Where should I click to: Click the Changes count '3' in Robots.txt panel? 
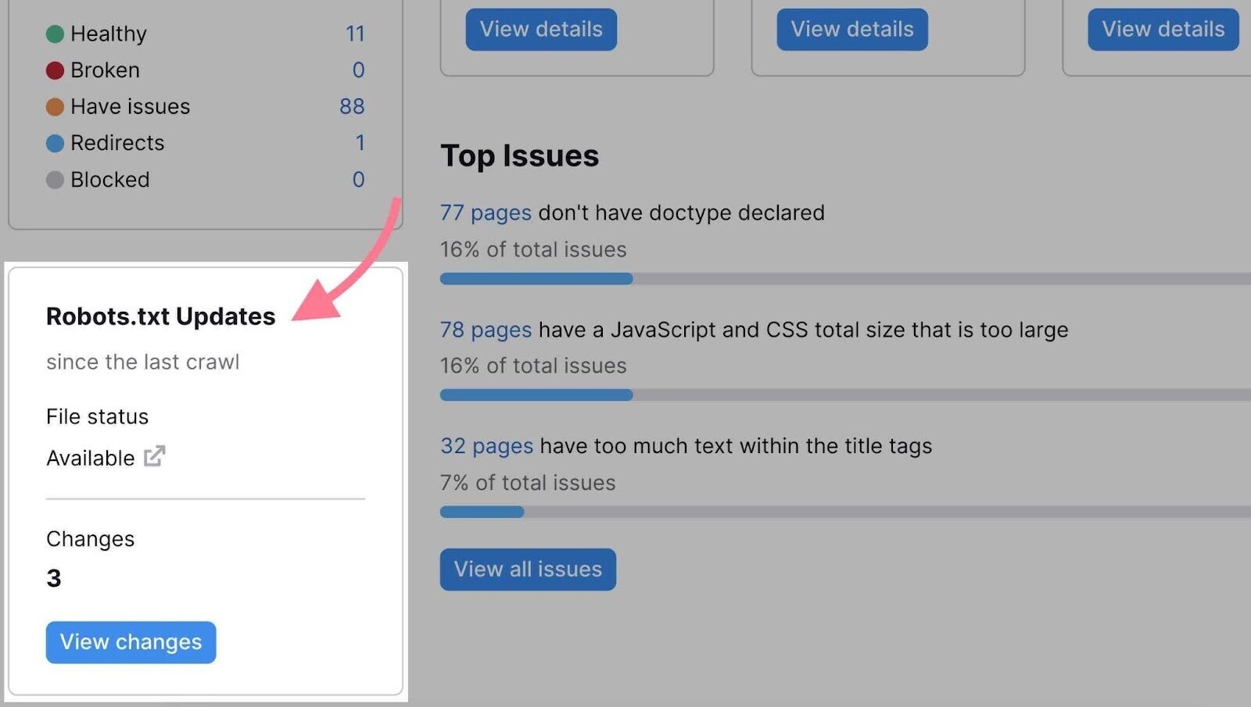[53, 578]
